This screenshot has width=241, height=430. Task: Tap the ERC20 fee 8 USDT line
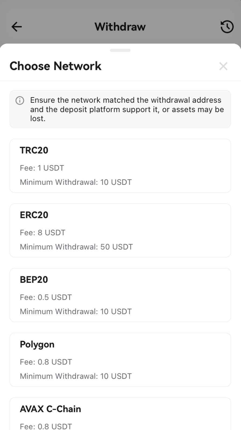[x=43, y=232]
